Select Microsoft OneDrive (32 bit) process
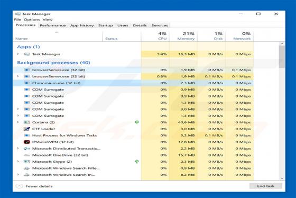The image size is (296, 198). pos(133,155)
